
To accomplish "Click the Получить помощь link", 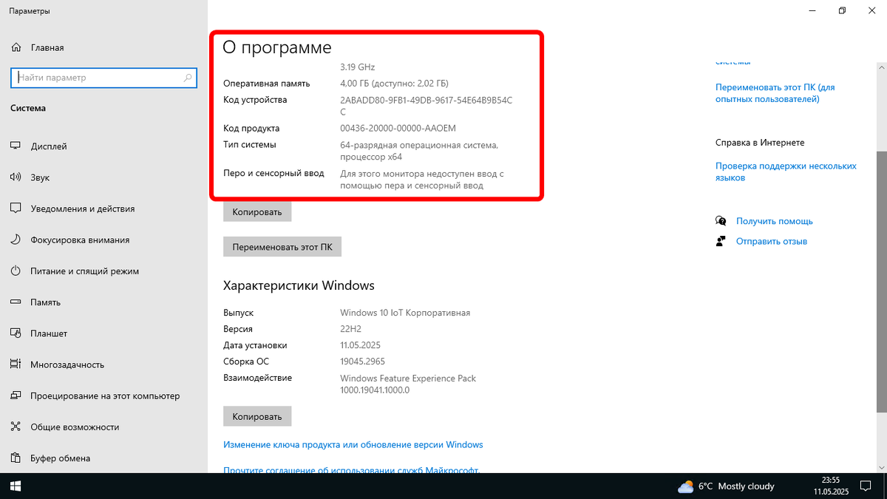I will point(775,221).
